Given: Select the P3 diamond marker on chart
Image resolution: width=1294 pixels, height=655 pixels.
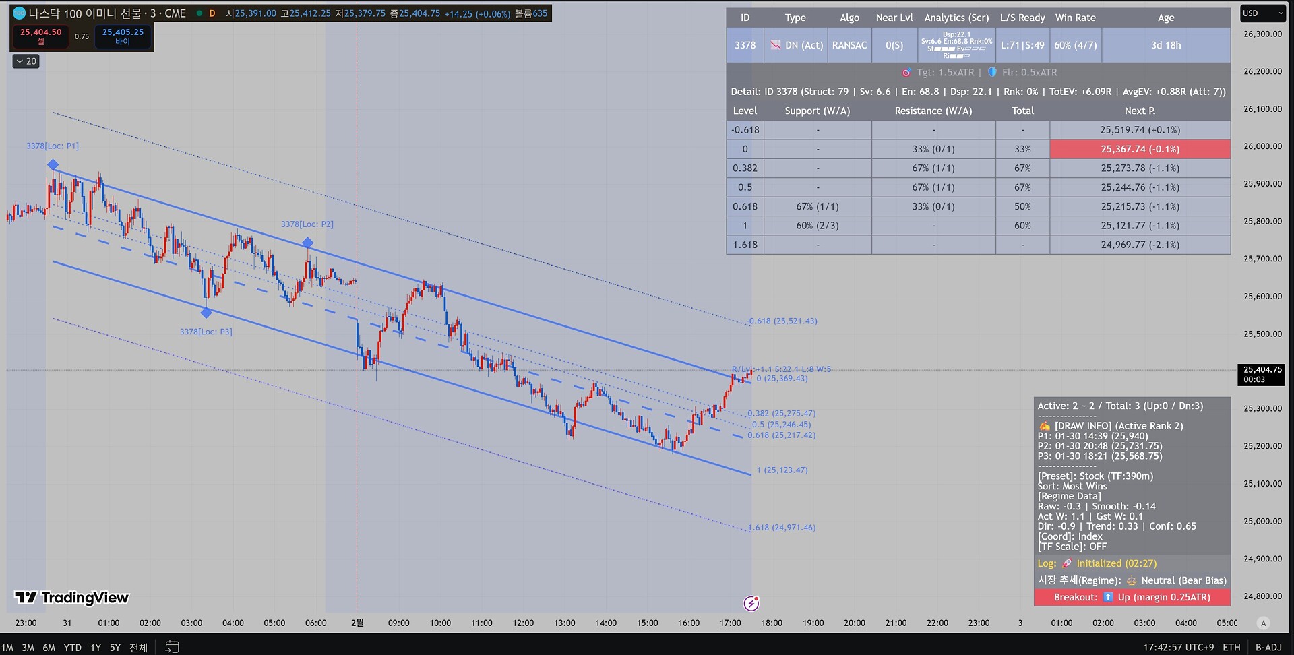Looking at the screenshot, I should click(x=206, y=313).
